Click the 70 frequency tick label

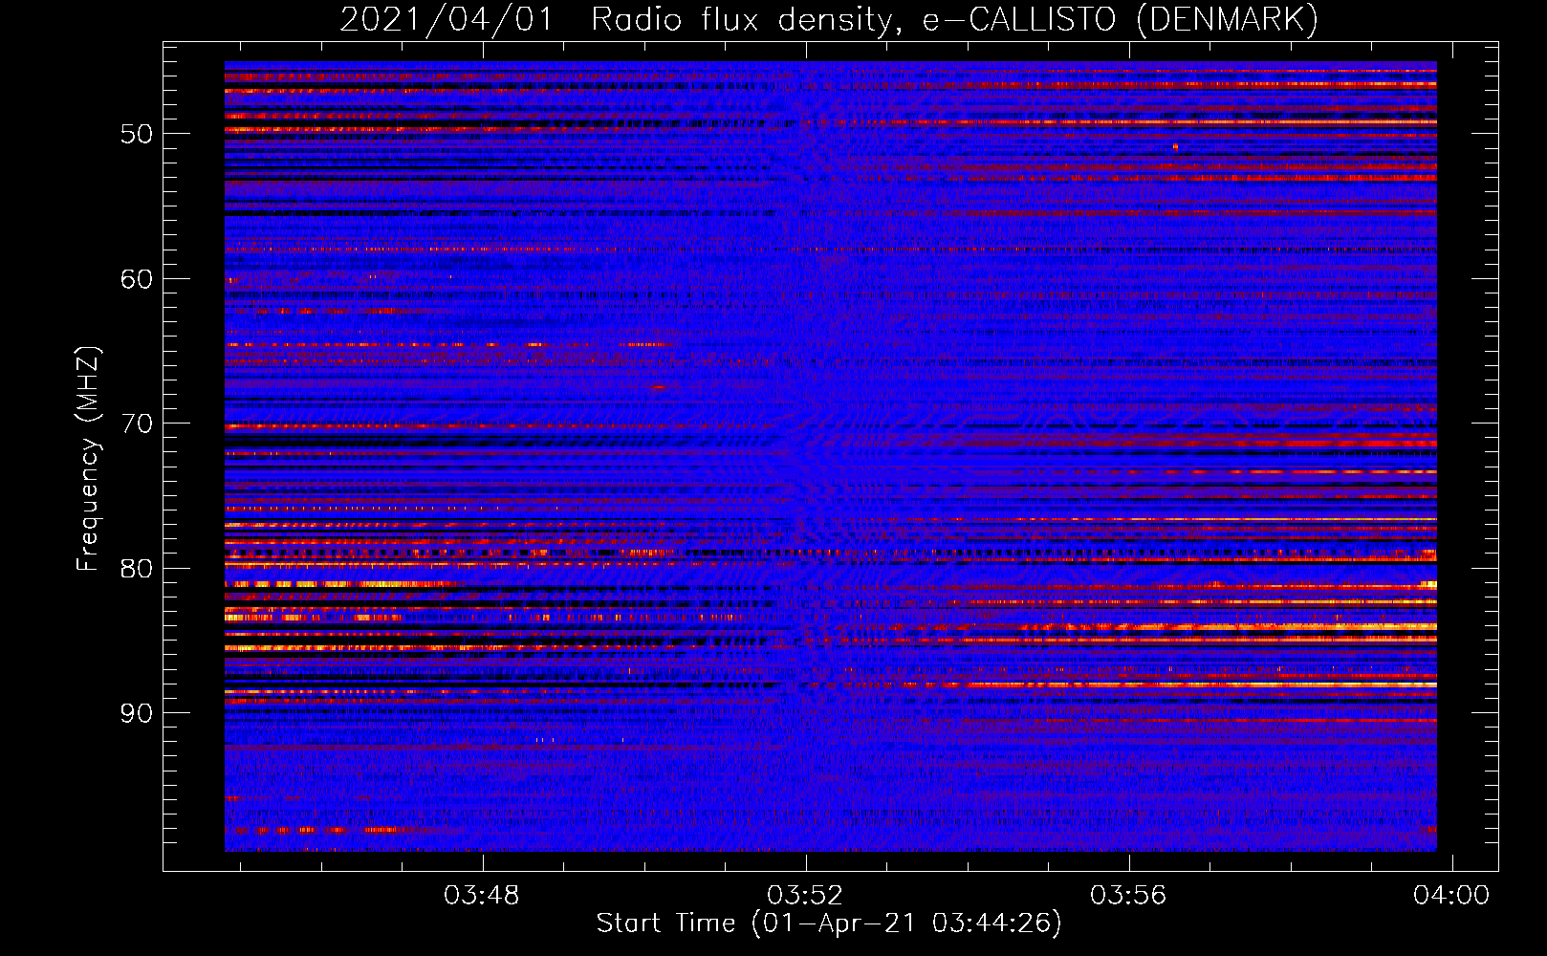[137, 424]
